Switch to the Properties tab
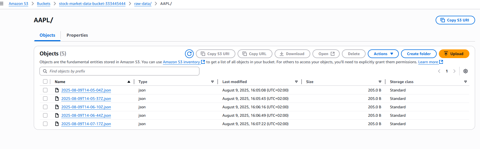This screenshot has height=149, width=480. [x=77, y=35]
